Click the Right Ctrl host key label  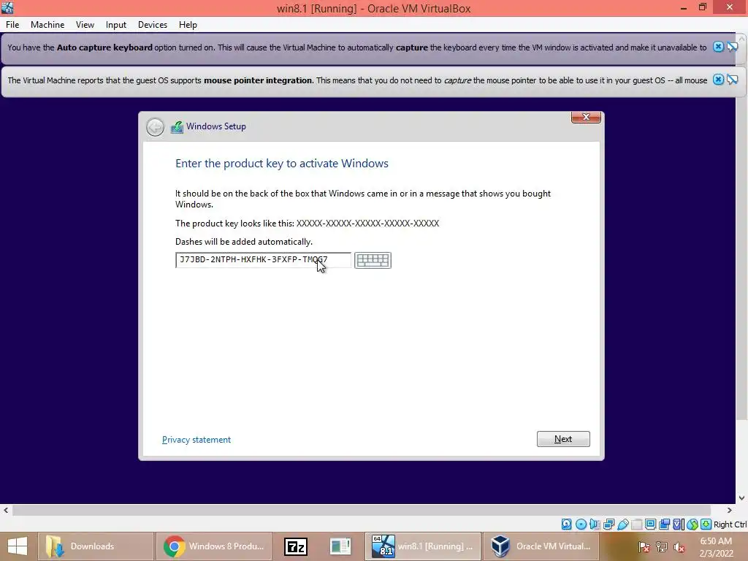pos(730,524)
